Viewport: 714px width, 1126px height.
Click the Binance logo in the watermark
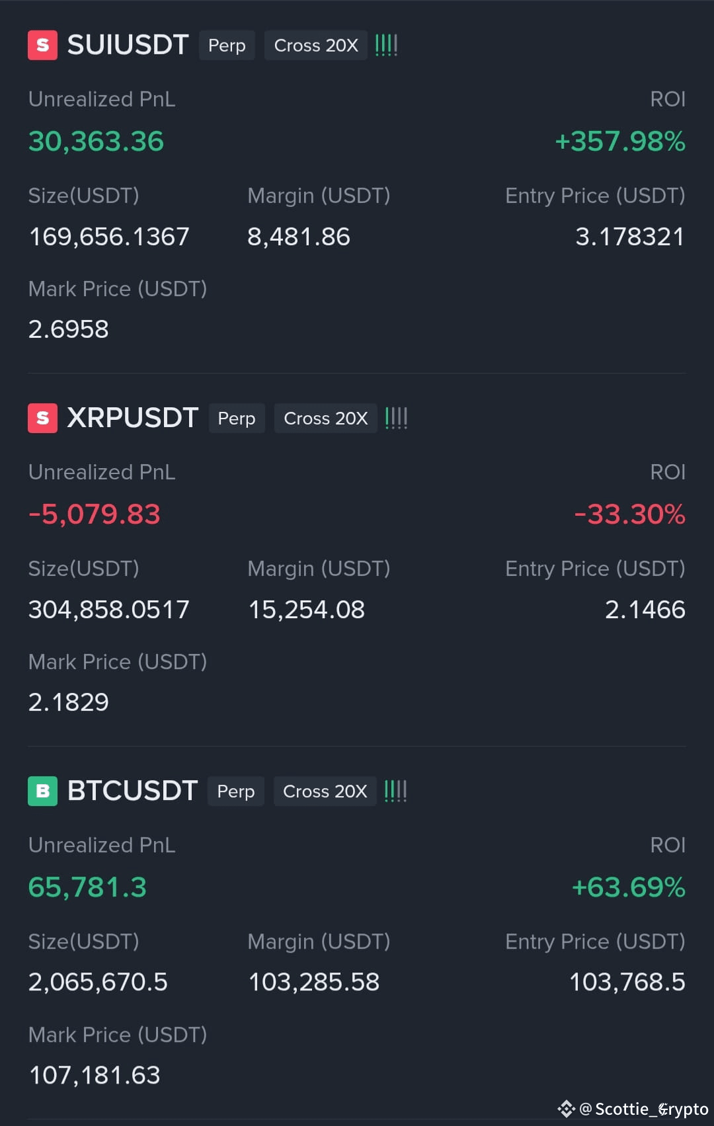(x=567, y=1108)
